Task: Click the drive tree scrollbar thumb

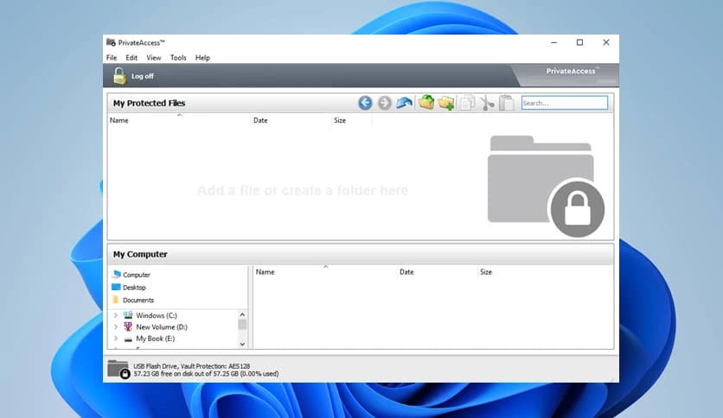Action: coord(242,324)
